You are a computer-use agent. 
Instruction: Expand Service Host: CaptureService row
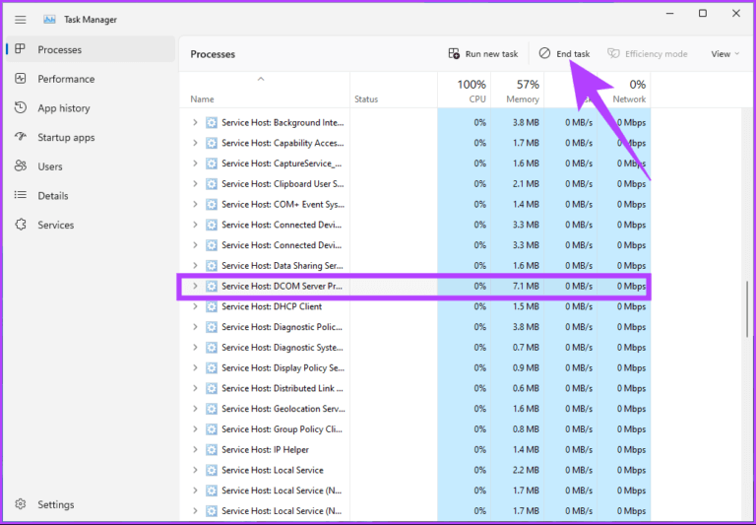(195, 164)
